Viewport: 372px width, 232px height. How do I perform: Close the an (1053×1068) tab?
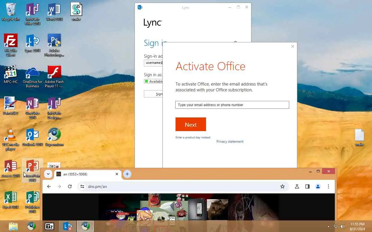pos(117,174)
